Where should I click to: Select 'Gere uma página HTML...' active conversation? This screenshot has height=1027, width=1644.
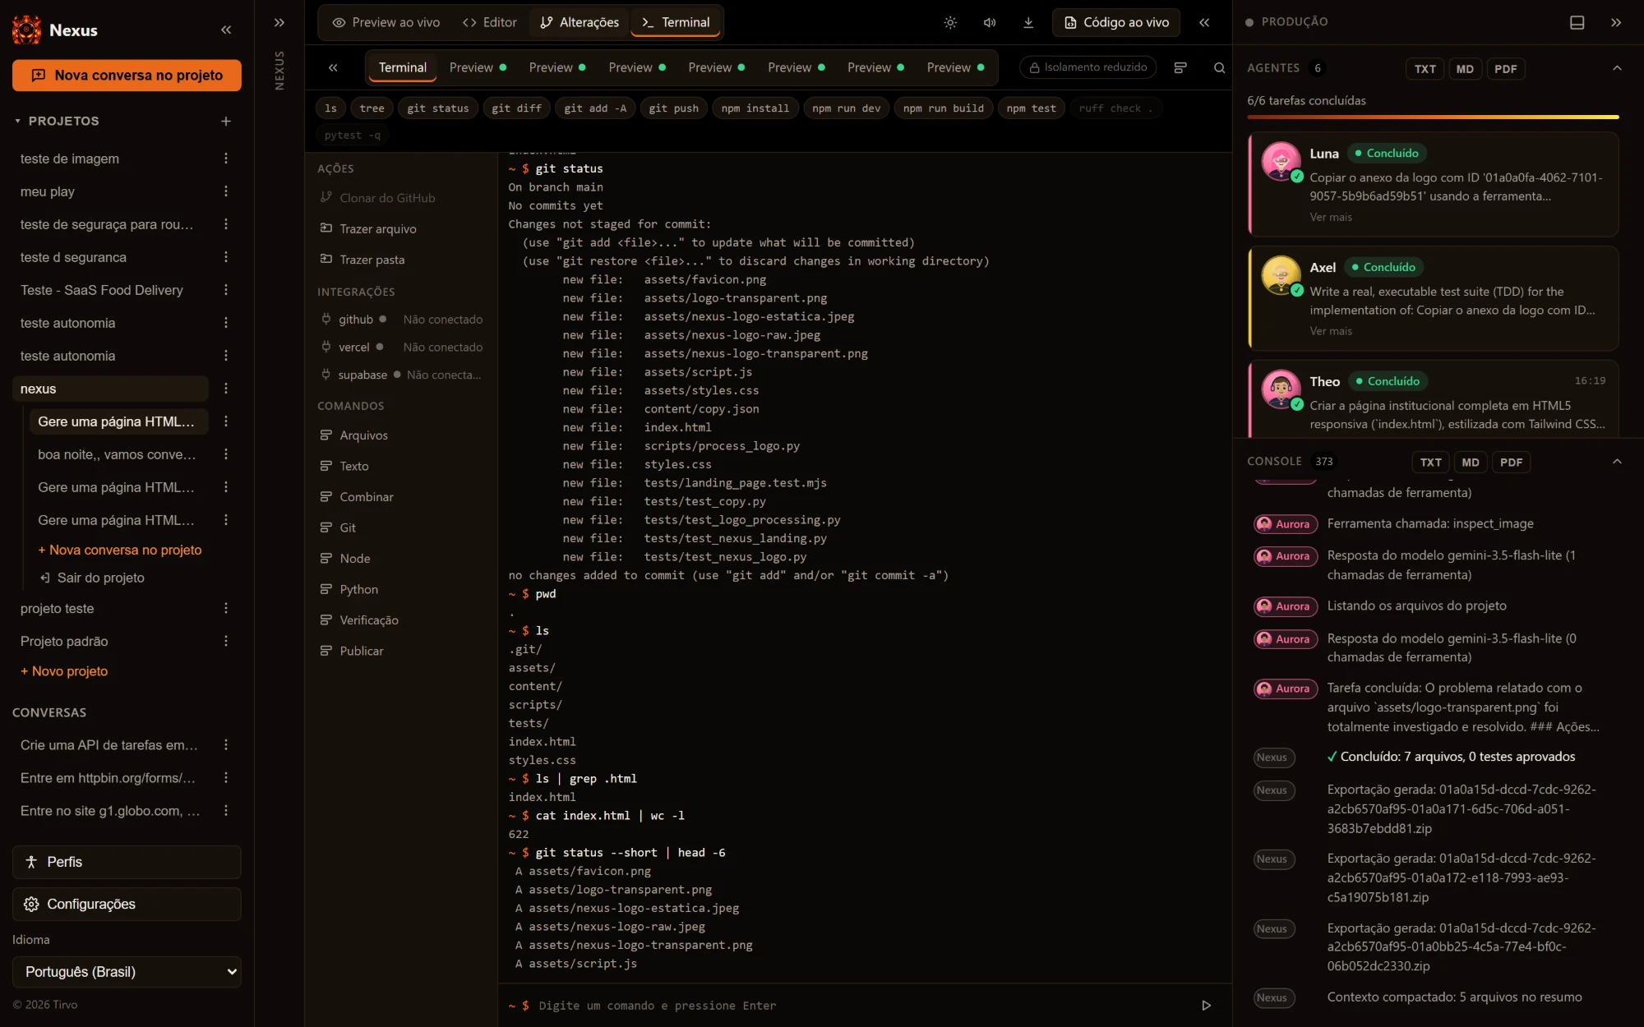(118, 421)
